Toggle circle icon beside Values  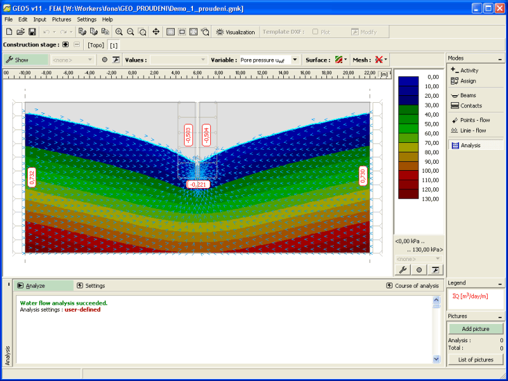[104, 60]
